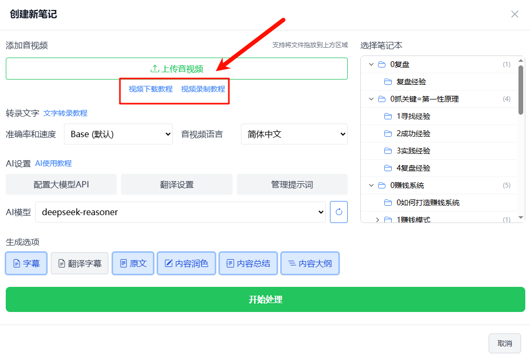This screenshot has width=530, height=357.
Task: Open the AI模型 deepseek-reasoner dropdown
Action: click(180, 212)
